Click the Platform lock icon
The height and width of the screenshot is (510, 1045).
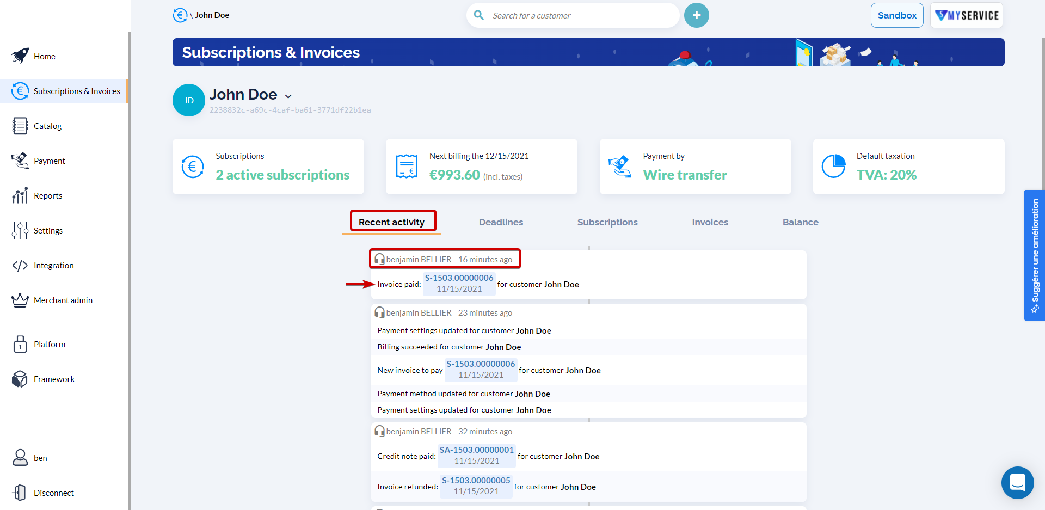point(20,344)
